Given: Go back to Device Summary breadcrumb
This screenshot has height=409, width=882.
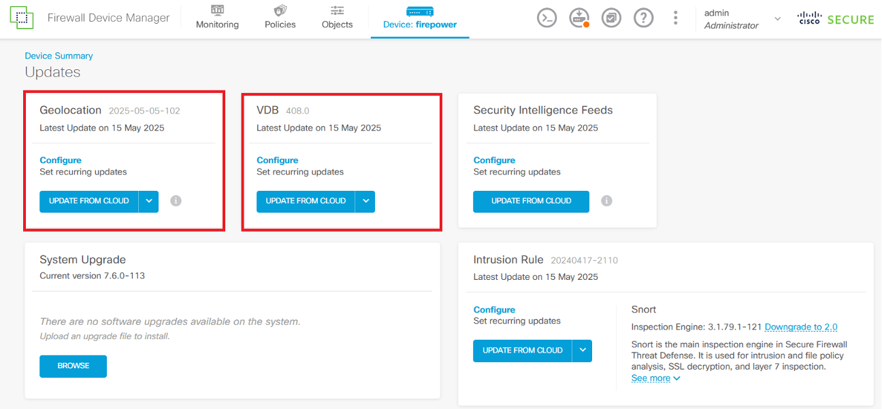Looking at the screenshot, I should point(59,56).
